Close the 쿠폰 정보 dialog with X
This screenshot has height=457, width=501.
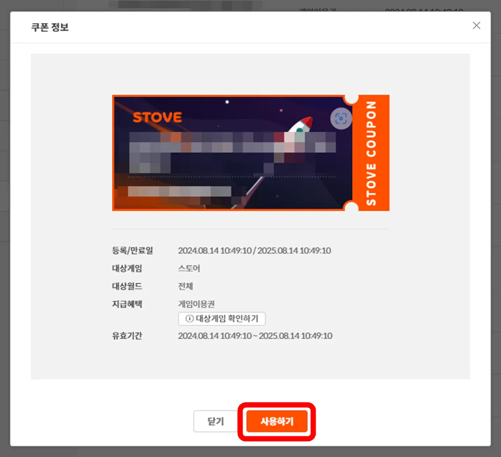pyautogui.click(x=476, y=26)
